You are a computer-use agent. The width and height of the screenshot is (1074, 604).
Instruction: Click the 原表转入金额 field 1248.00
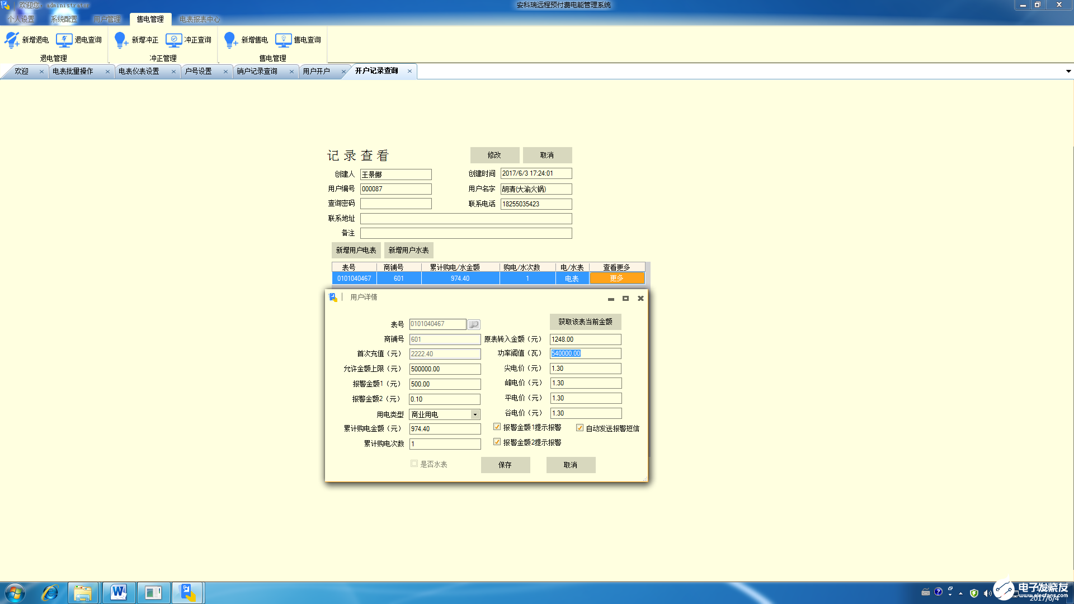[x=585, y=339]
